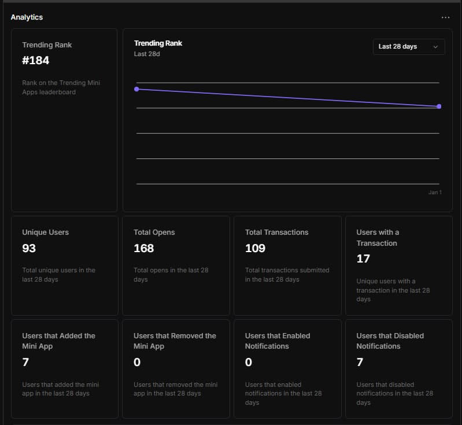Click the Users that Disabled Notifications heading

[x=390, y=341]
